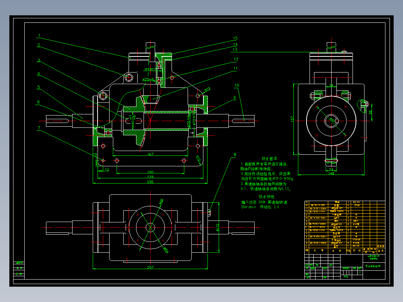
Task: Click the 技术要求 heading
Action: tap(269, 158)
